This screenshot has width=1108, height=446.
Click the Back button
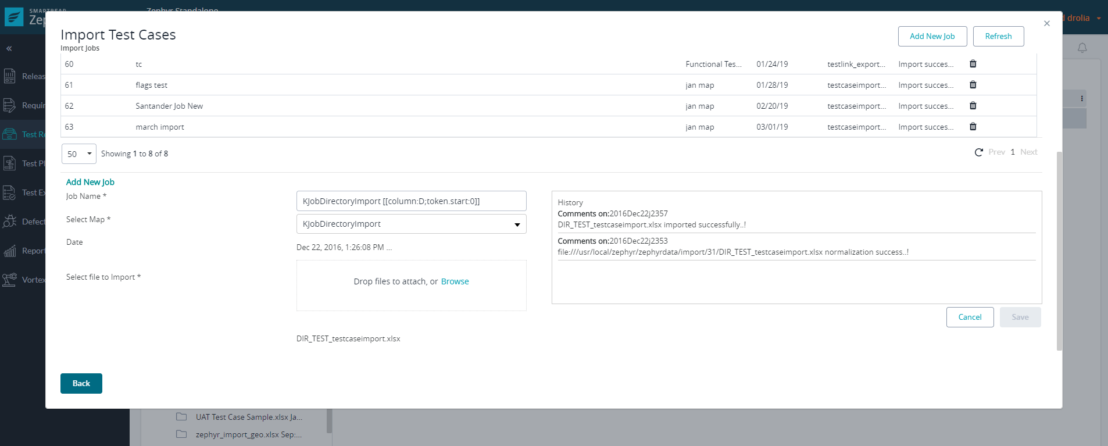tap(81, 383)
